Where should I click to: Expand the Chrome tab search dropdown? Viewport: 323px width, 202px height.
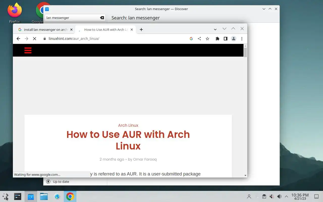click(215, 30)
